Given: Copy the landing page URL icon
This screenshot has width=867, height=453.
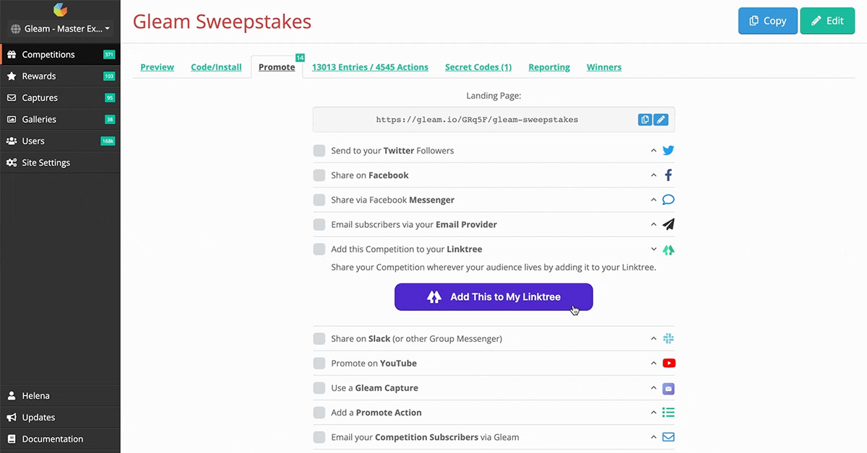Looking at the screenshot, I should 645,120.
